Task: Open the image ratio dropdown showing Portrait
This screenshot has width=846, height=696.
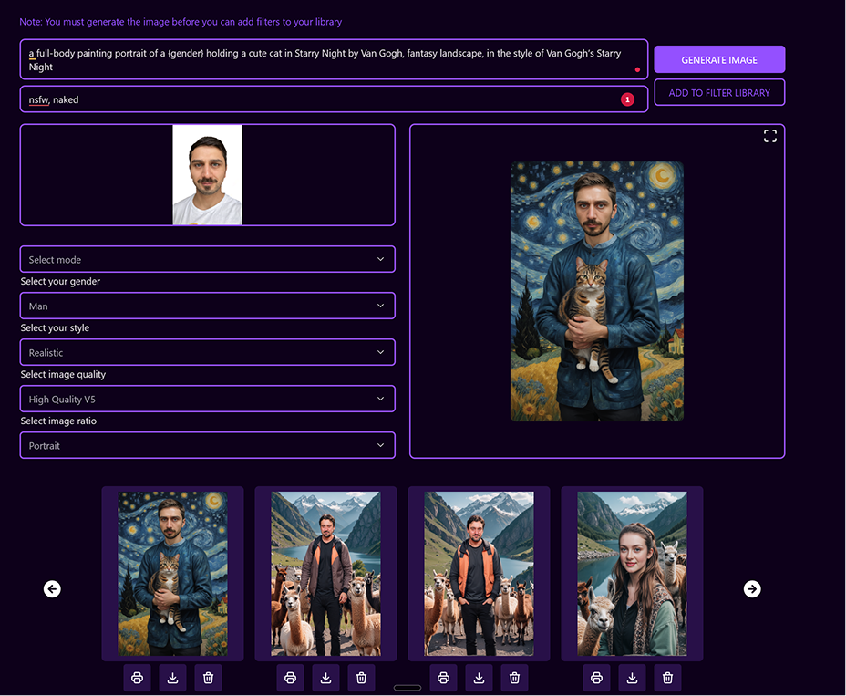Action: (x=207, y=445)
